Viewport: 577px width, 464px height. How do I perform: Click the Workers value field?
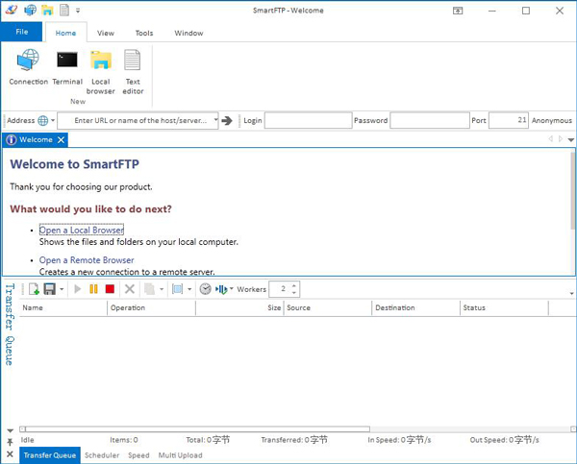280,289
